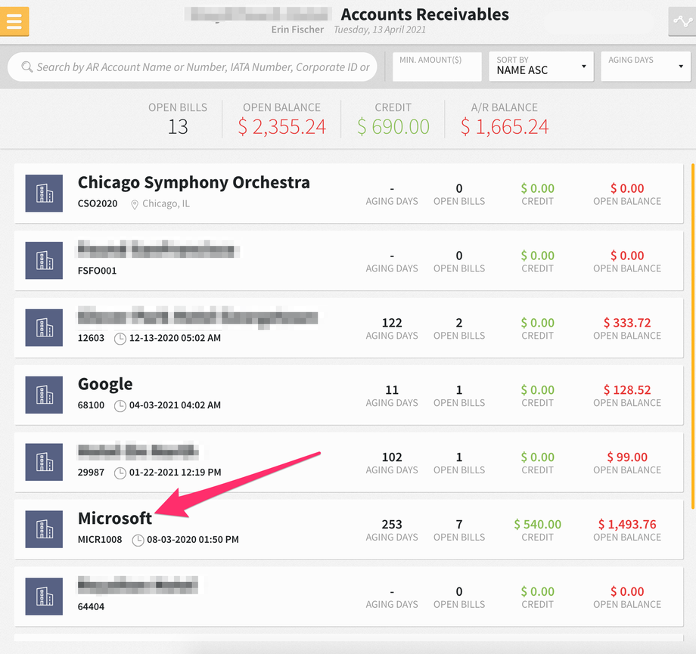This screenshot has width=696, height=654.
Task: Click account number MICR1008
Action: (100, 540)
